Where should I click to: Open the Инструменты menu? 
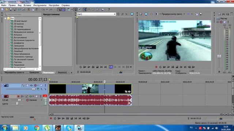tap(40, 5)
